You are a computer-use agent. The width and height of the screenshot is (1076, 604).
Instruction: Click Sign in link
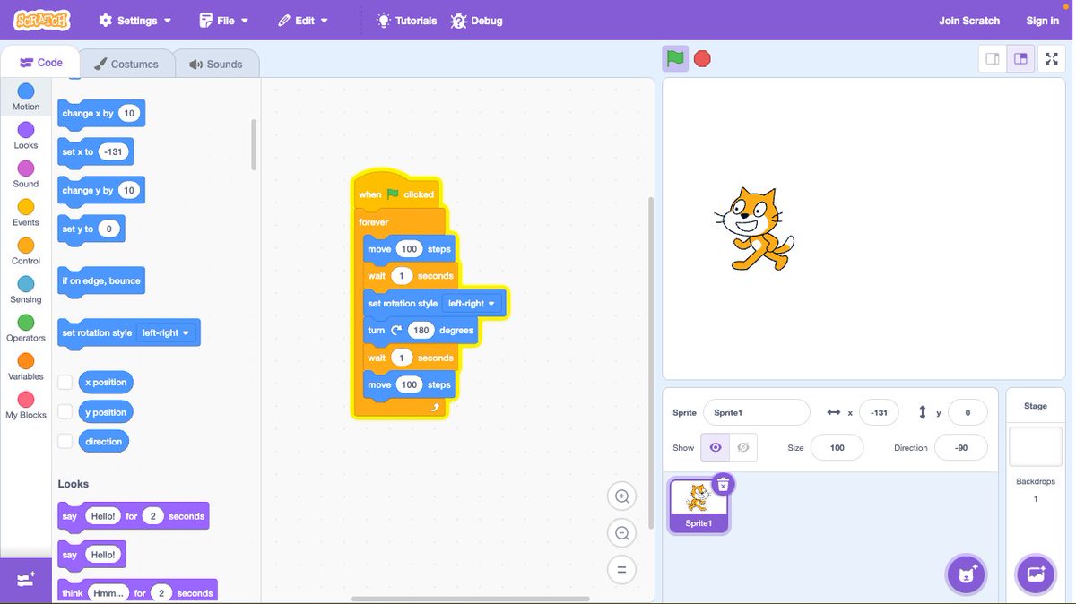(1042, 20)
